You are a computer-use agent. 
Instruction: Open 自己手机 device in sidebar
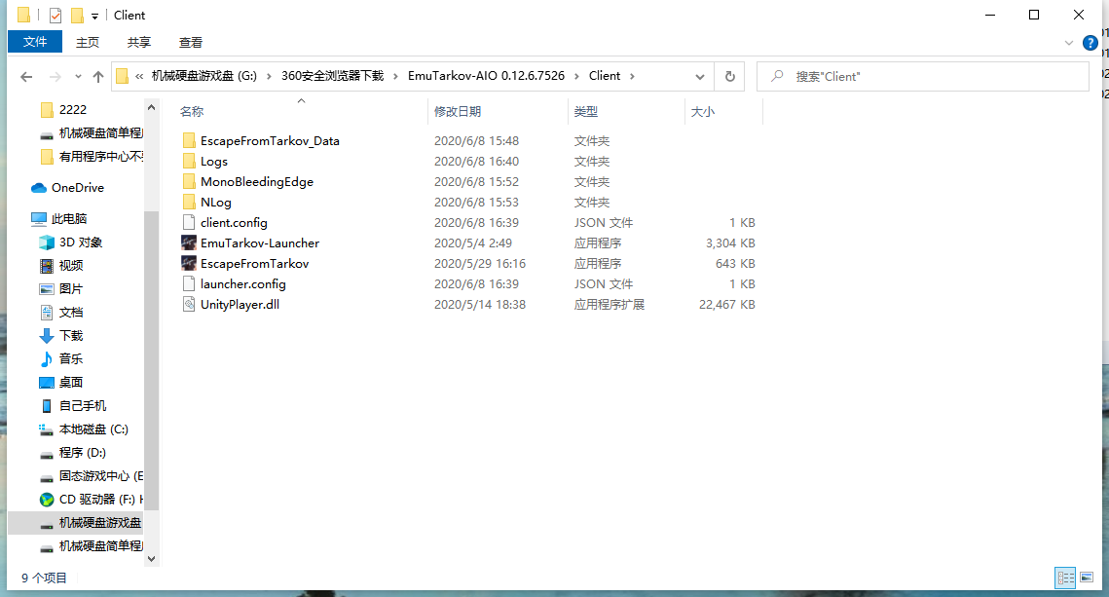point(73,405)
